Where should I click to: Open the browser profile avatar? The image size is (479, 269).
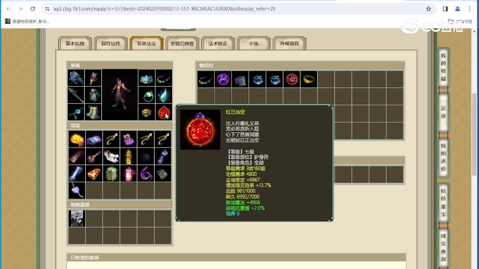pos(457,9)
